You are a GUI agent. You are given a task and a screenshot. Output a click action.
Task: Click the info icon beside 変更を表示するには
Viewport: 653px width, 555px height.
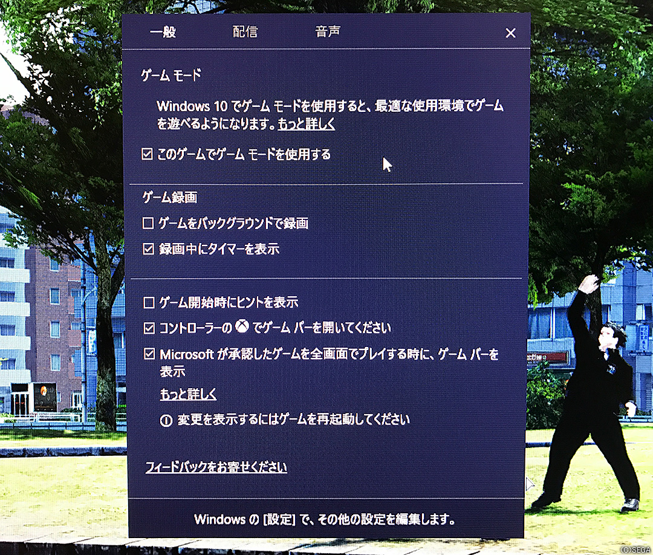[166, 421]
